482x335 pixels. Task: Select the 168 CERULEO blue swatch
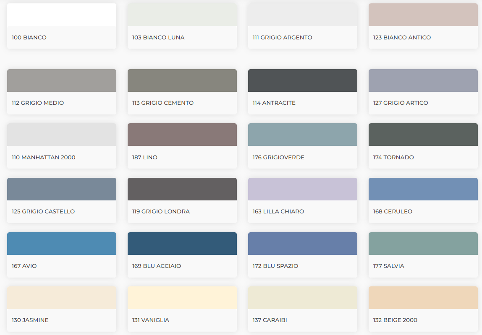point(423,200)
